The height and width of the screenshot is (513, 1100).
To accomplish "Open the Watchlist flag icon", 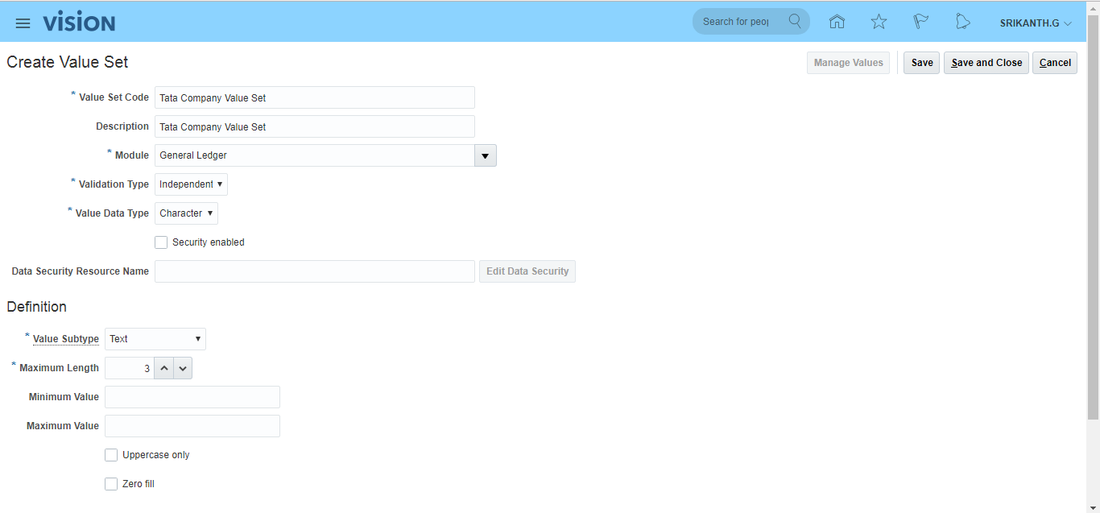I will click(x=920, y=22).
